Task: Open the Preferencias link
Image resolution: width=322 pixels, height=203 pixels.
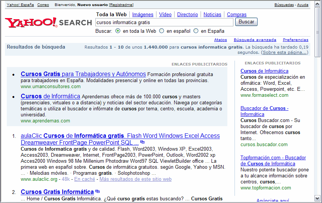Action: pyautogui.click(x=296, y=40)
